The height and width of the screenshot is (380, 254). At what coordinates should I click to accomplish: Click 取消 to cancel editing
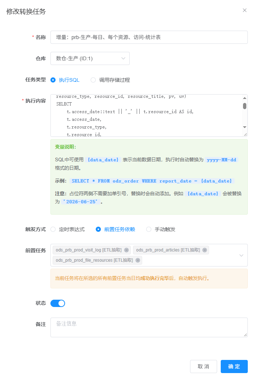tap(203, 366)
